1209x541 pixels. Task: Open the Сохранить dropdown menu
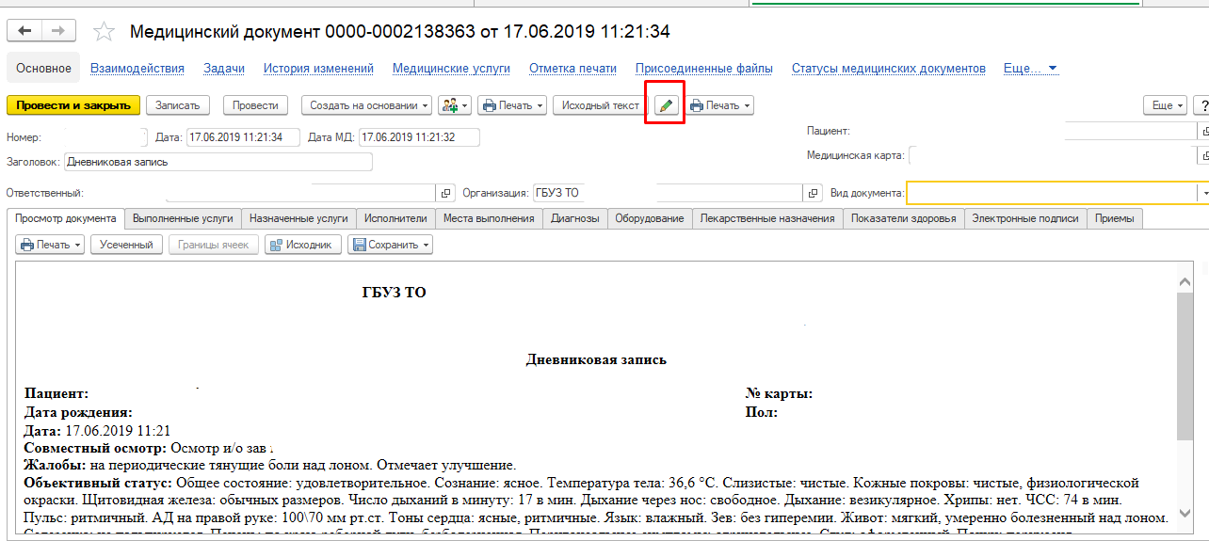click(x=391, y=245)
